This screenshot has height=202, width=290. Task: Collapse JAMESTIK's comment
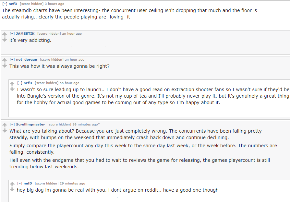(x=12, y=34)
